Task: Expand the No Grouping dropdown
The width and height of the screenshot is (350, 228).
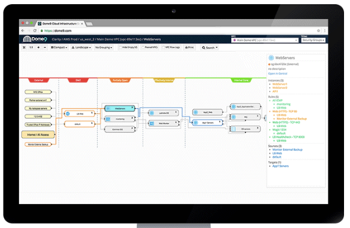Action: pyautogui.click(x=103, y=48)
